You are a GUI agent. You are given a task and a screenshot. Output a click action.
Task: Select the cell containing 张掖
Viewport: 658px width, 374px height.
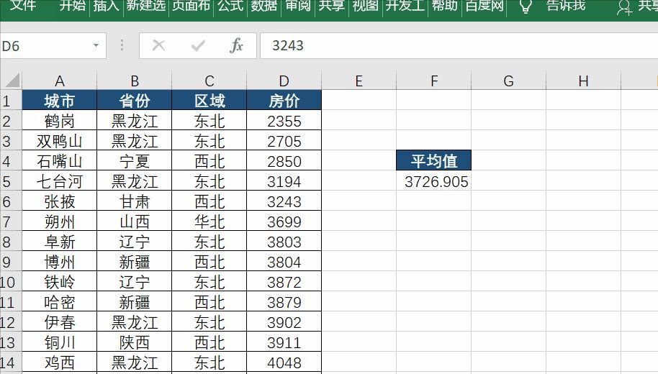tap(60, 201)
